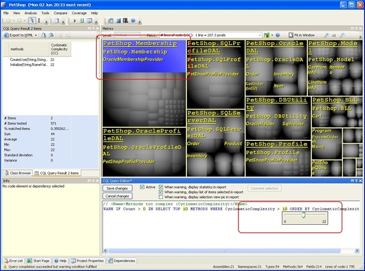Viewport: 365px width, 271px height.
Task: Click the blue help icon in main toolbar
Action: 133,21
